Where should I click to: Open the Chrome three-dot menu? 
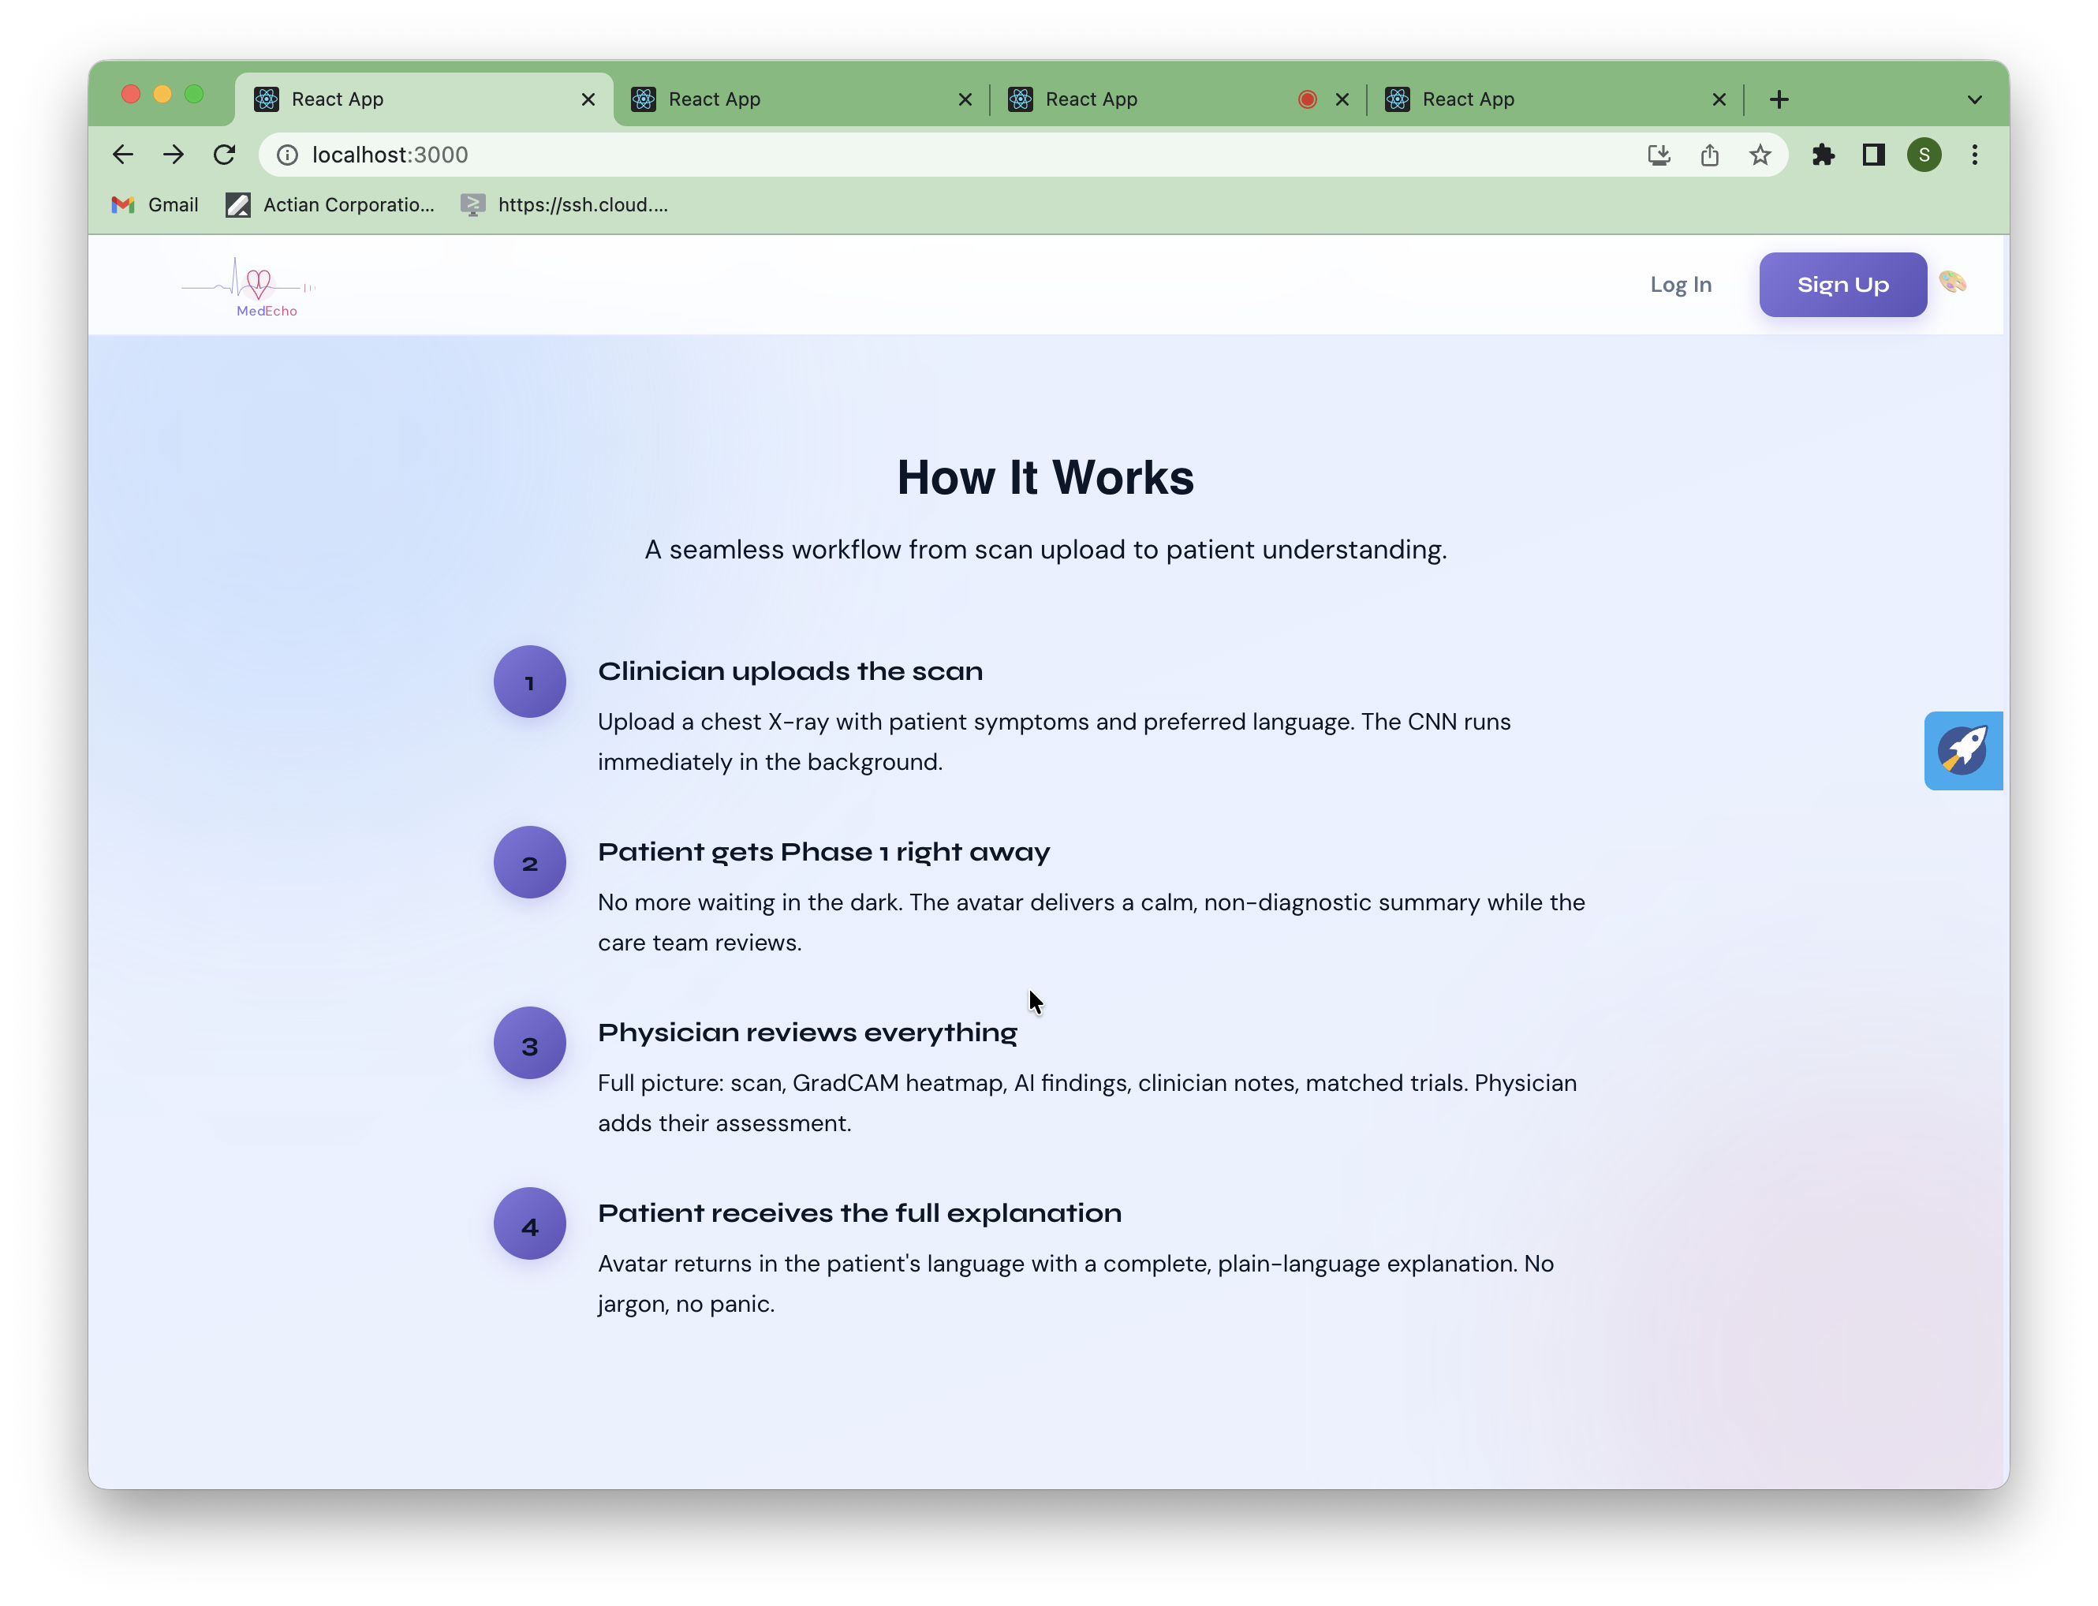tap(1975, 155)
